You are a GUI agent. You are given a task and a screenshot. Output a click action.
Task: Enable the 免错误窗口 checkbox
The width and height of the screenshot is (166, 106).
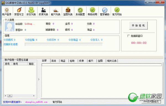[129, 36]
